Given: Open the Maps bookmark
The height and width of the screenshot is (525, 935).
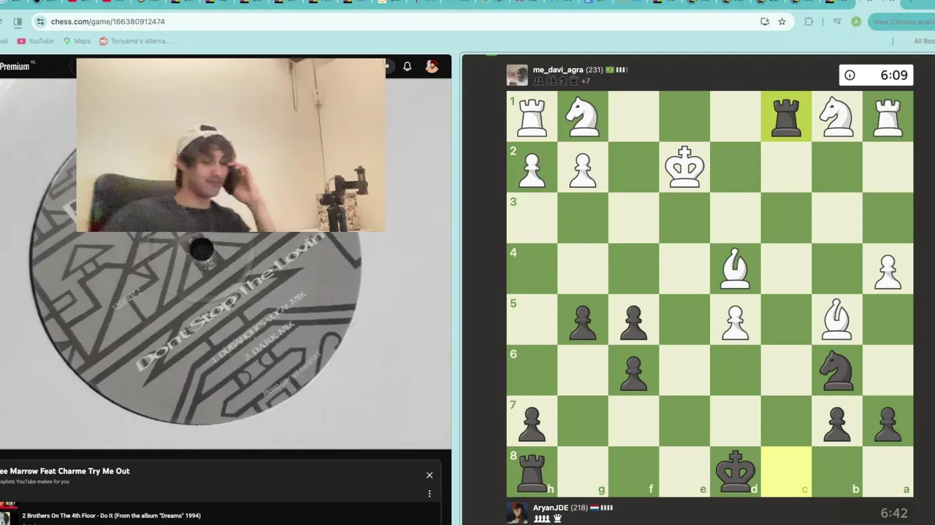Looking at the screenshot, I should point(77,41).
